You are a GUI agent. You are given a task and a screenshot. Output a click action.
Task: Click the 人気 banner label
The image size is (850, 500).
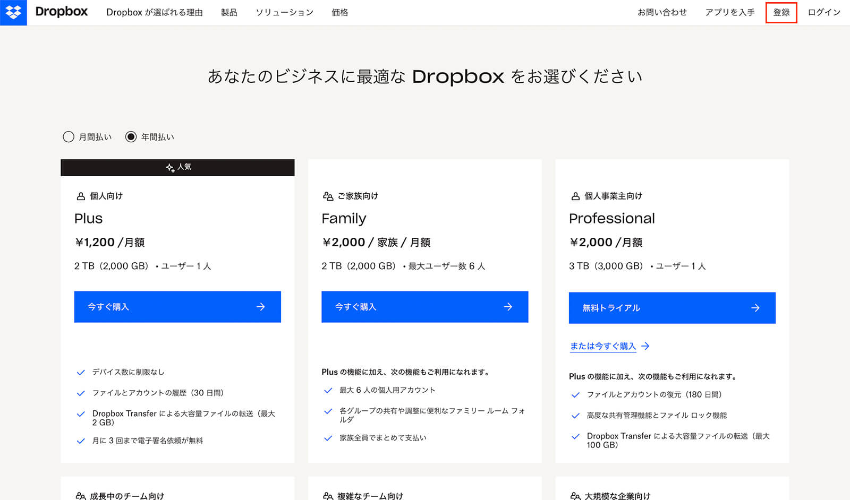click(184, 167)
